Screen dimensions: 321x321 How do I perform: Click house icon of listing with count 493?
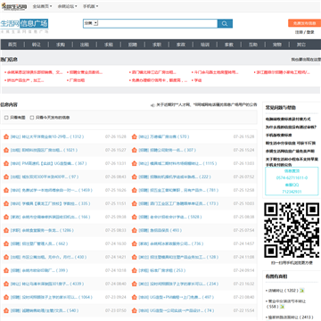(x=134, y=230)
